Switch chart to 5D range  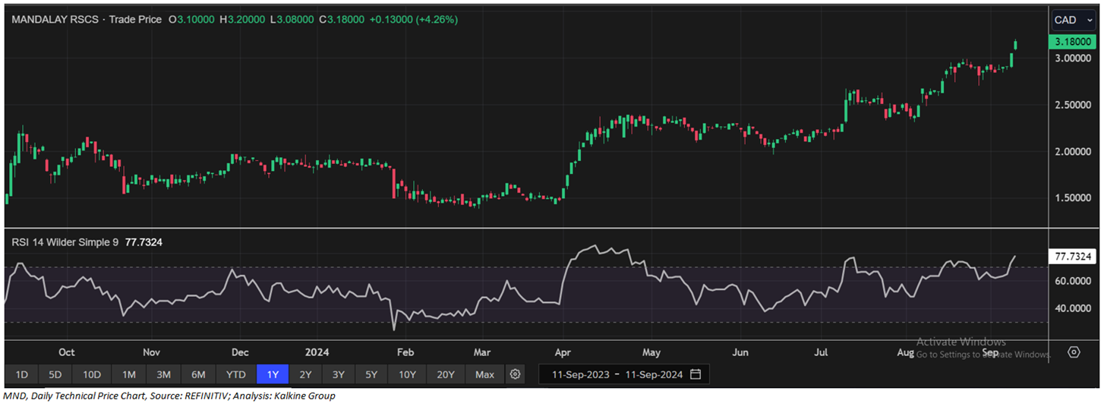[x=56, y=374]
